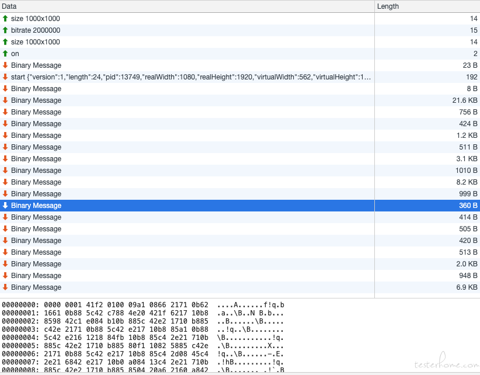Click the red arrow icon on the 505 B row

(5, 228)
